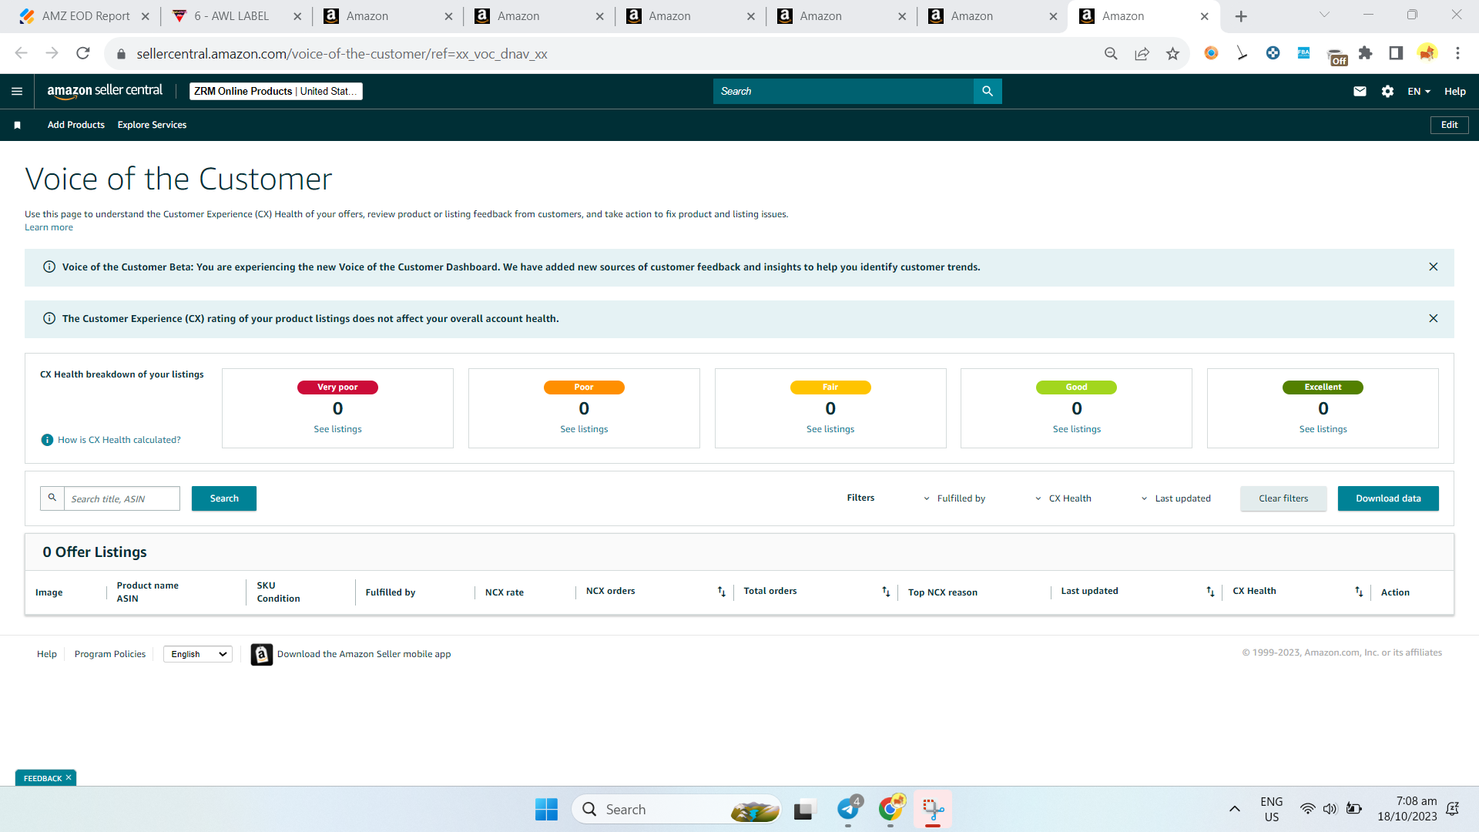Go back in browser history
Viewport: 1479px width, 832px height.
click(x=22, y=53)
